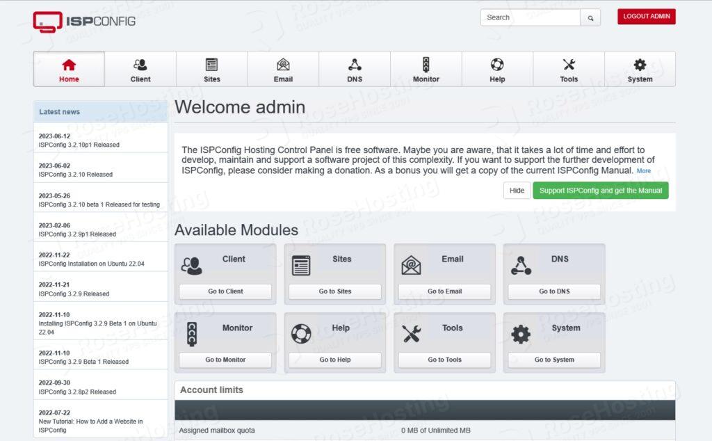Open news item ISPConfig 3.2.9p1 Released

coord(77,234)
